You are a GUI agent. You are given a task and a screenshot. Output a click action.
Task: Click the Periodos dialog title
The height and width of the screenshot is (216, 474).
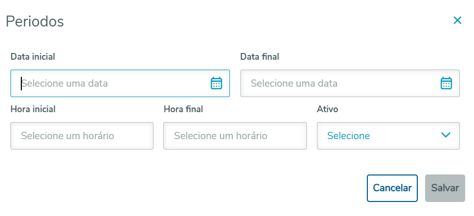point(35,22)
